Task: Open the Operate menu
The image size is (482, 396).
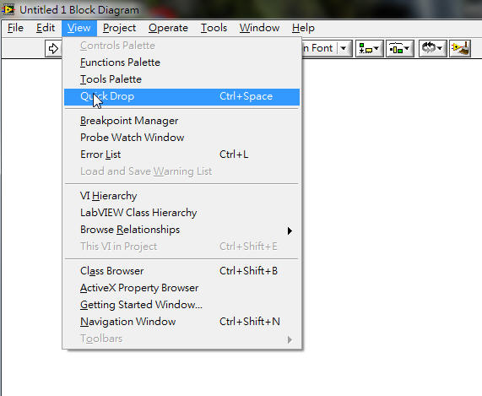Action: [168, 28]
